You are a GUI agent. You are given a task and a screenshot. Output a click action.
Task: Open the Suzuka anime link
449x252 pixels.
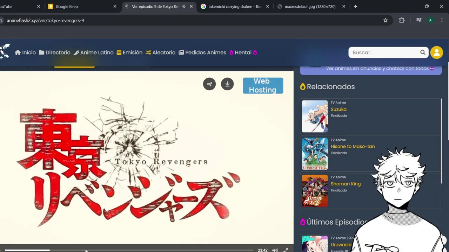339,109
